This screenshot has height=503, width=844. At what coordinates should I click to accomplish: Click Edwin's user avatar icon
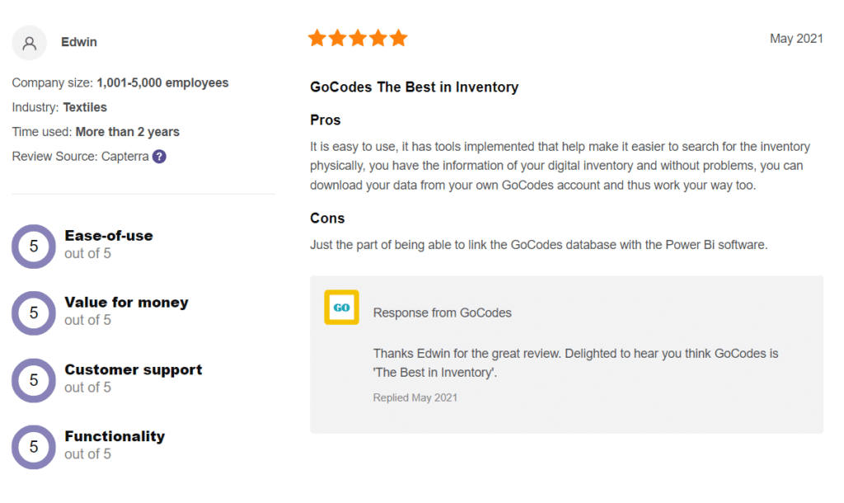pyautogui.click(x=30, y=43)
